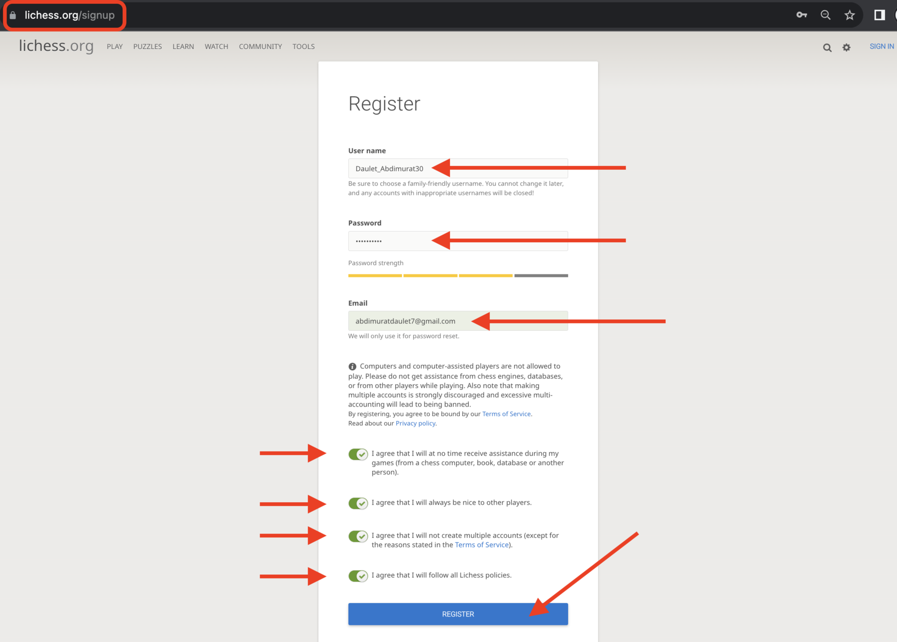Image resolution: width=897 pixels, height=642 pixels.
Task: Click the 'Be sure to choose a family-friendly username' hint
Action: [x=456, y=188]
